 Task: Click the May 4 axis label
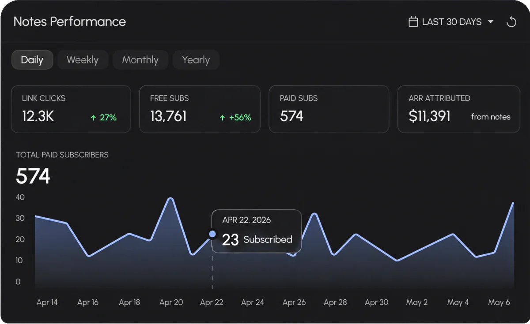click(458, 302)
